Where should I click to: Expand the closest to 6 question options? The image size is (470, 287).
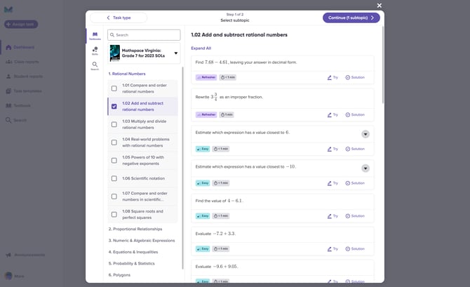pyautogui.click(x=365, y=134)
